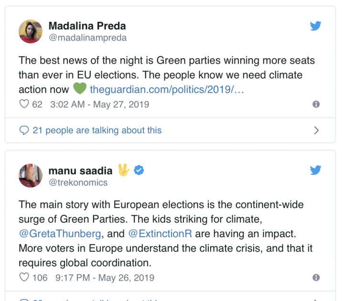The height and width of the screenshot is (301, 344).
Task: Click the @madalinampreda handle
Action: coord(87,38)
